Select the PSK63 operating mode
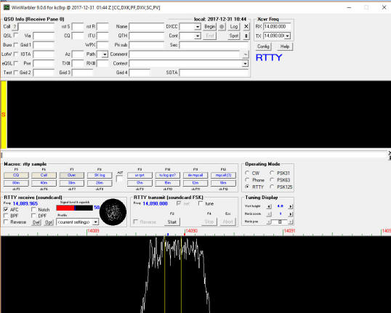The image size is (391, 313). coord(272,179)
